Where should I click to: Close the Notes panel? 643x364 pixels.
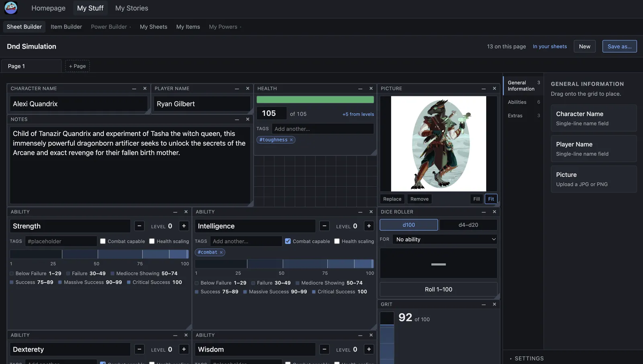(x=248, y=119)
